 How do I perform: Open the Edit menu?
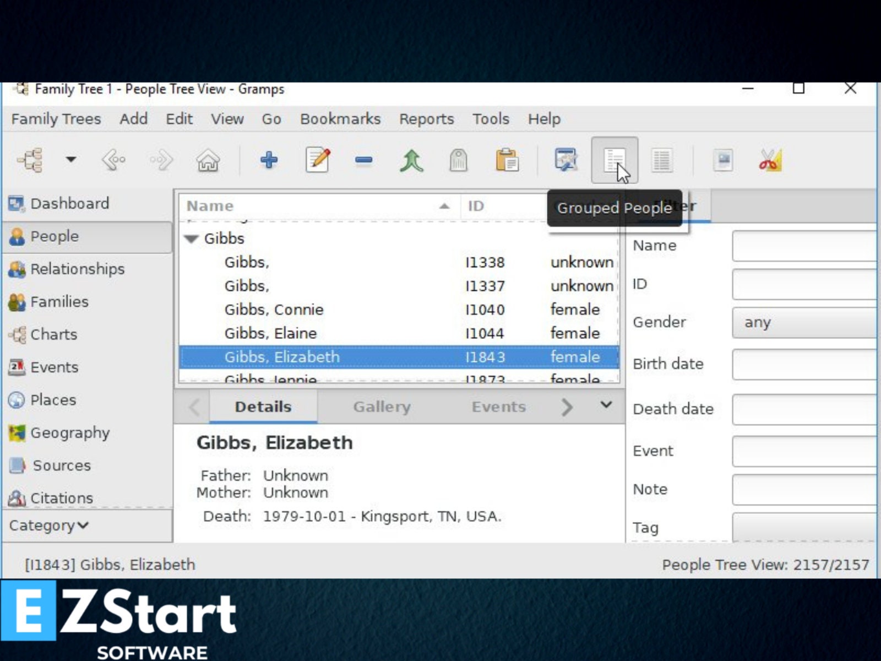click(180, 119)
